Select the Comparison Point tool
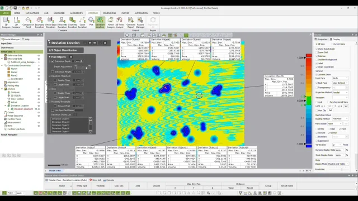358x201 pixels. (x=28, y=22)
